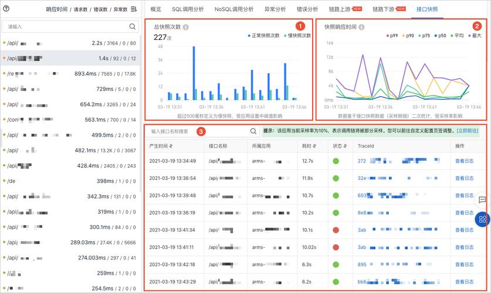Image resolution: width=491 pixels, height=293 pixels.
Task: Show the info tooltip for 快照响应时间
Action: pos(361,27)
